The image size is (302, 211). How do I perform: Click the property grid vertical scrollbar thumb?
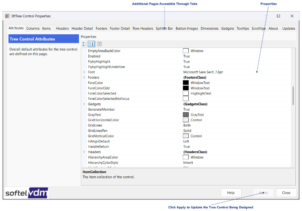[293, 96]
